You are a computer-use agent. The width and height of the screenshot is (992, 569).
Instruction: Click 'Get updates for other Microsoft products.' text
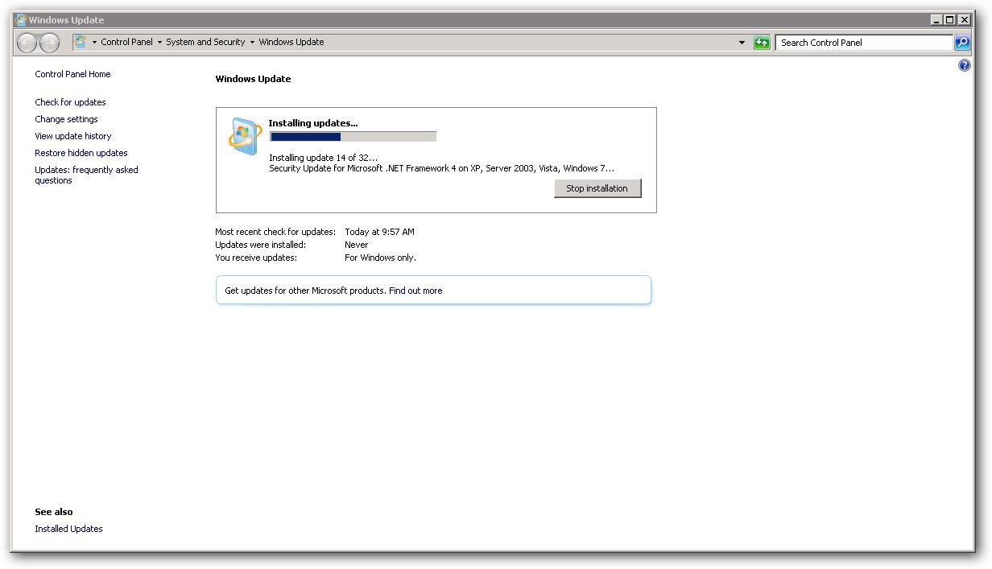point(305,291)
